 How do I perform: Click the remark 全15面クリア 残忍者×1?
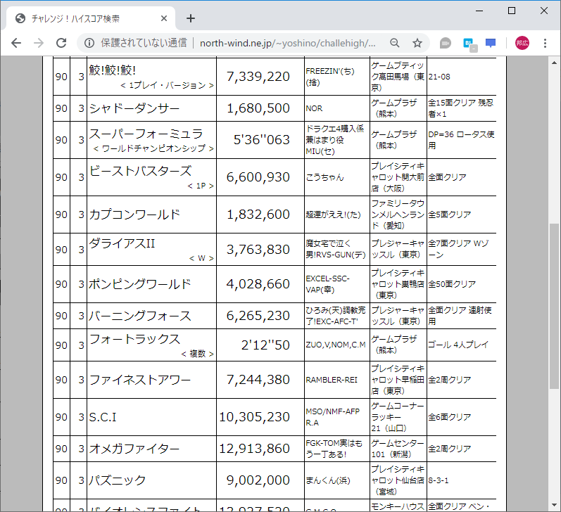click(x=461, y=108)
